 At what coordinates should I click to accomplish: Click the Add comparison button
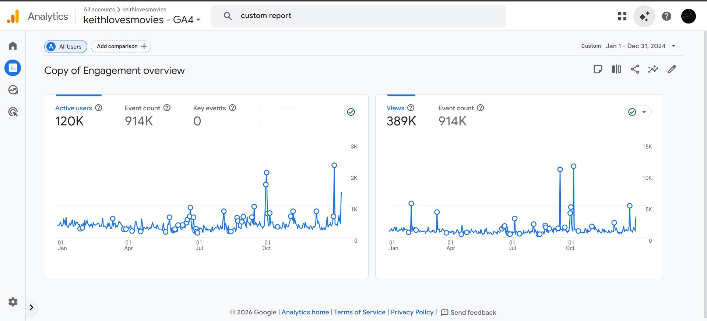[121, 47]
